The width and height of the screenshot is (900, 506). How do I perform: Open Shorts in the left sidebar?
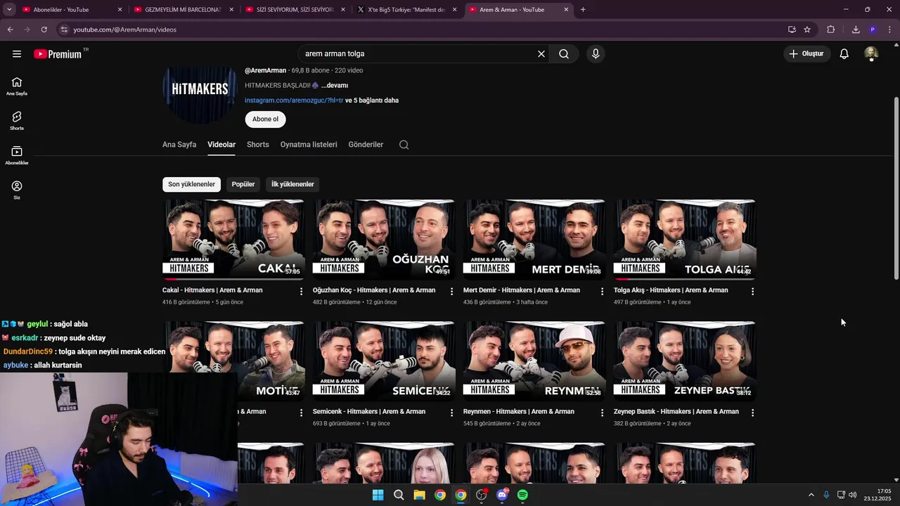click(17, 121)
